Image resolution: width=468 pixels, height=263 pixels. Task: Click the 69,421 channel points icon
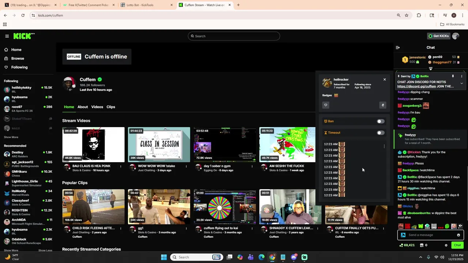coord(402,245)
